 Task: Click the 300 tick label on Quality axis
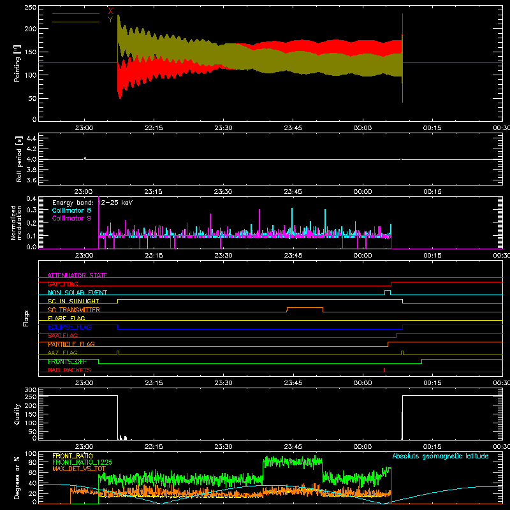pyautogui.click(x=30, y=390)
